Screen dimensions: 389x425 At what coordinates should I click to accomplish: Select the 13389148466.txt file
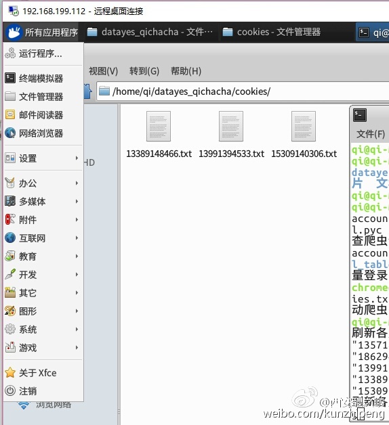pyautogui.click(x=159, y=135)
